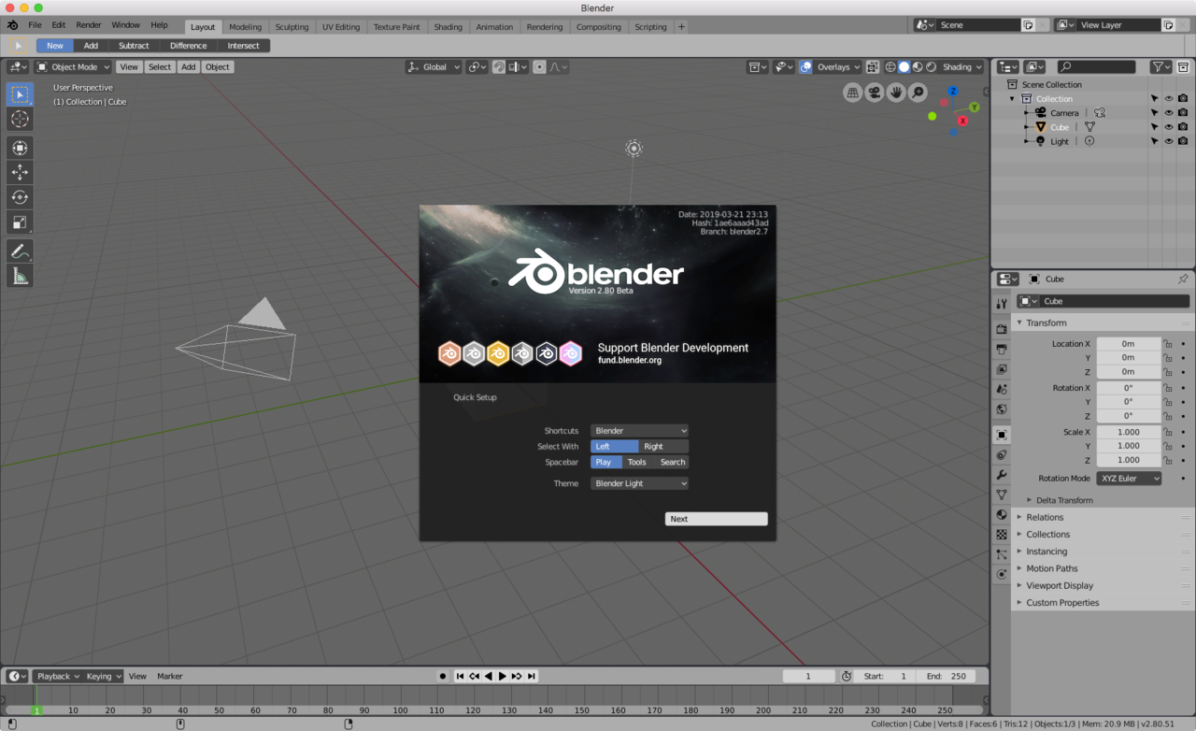1196x731 pixels.
Task: Open the Rotation Mode XYZ Euler dropdown
Action: click(1129, 479)
